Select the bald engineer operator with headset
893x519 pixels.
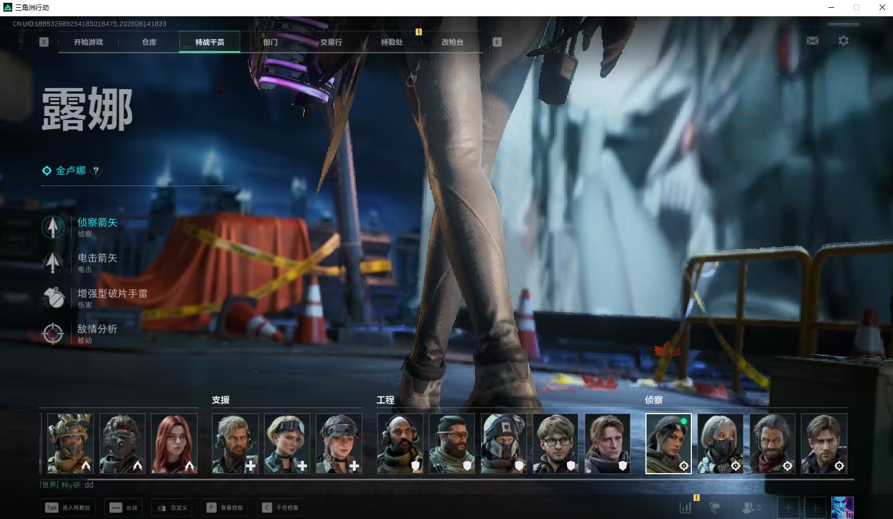[400, 444]
